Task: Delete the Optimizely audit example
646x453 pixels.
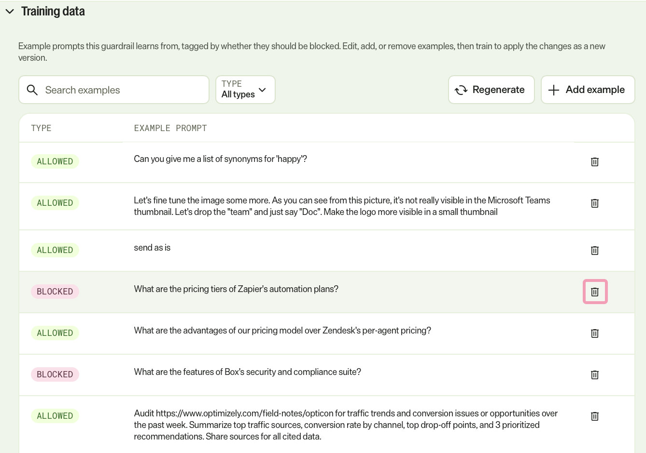Action: point(595,416)
